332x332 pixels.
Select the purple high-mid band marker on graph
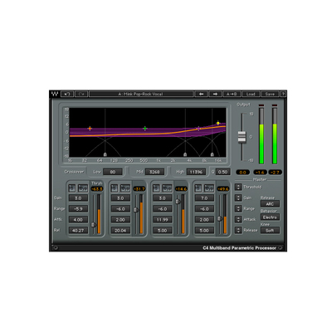pos(198,129)
